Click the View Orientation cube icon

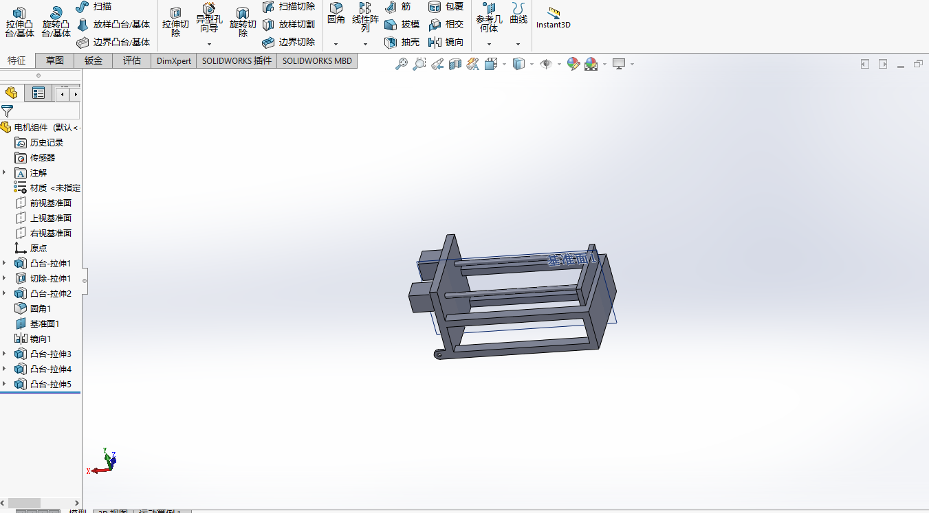click(x=491, y=64)
